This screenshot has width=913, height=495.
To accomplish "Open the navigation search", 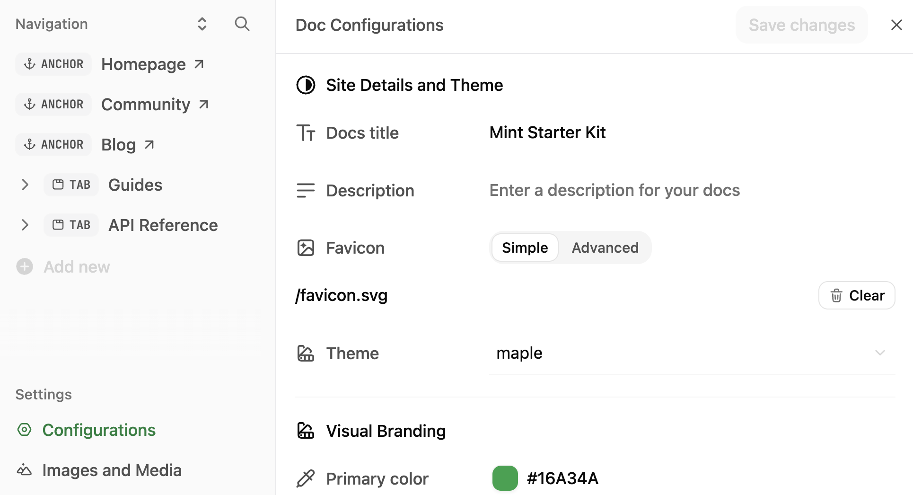I will pos(242,24).
